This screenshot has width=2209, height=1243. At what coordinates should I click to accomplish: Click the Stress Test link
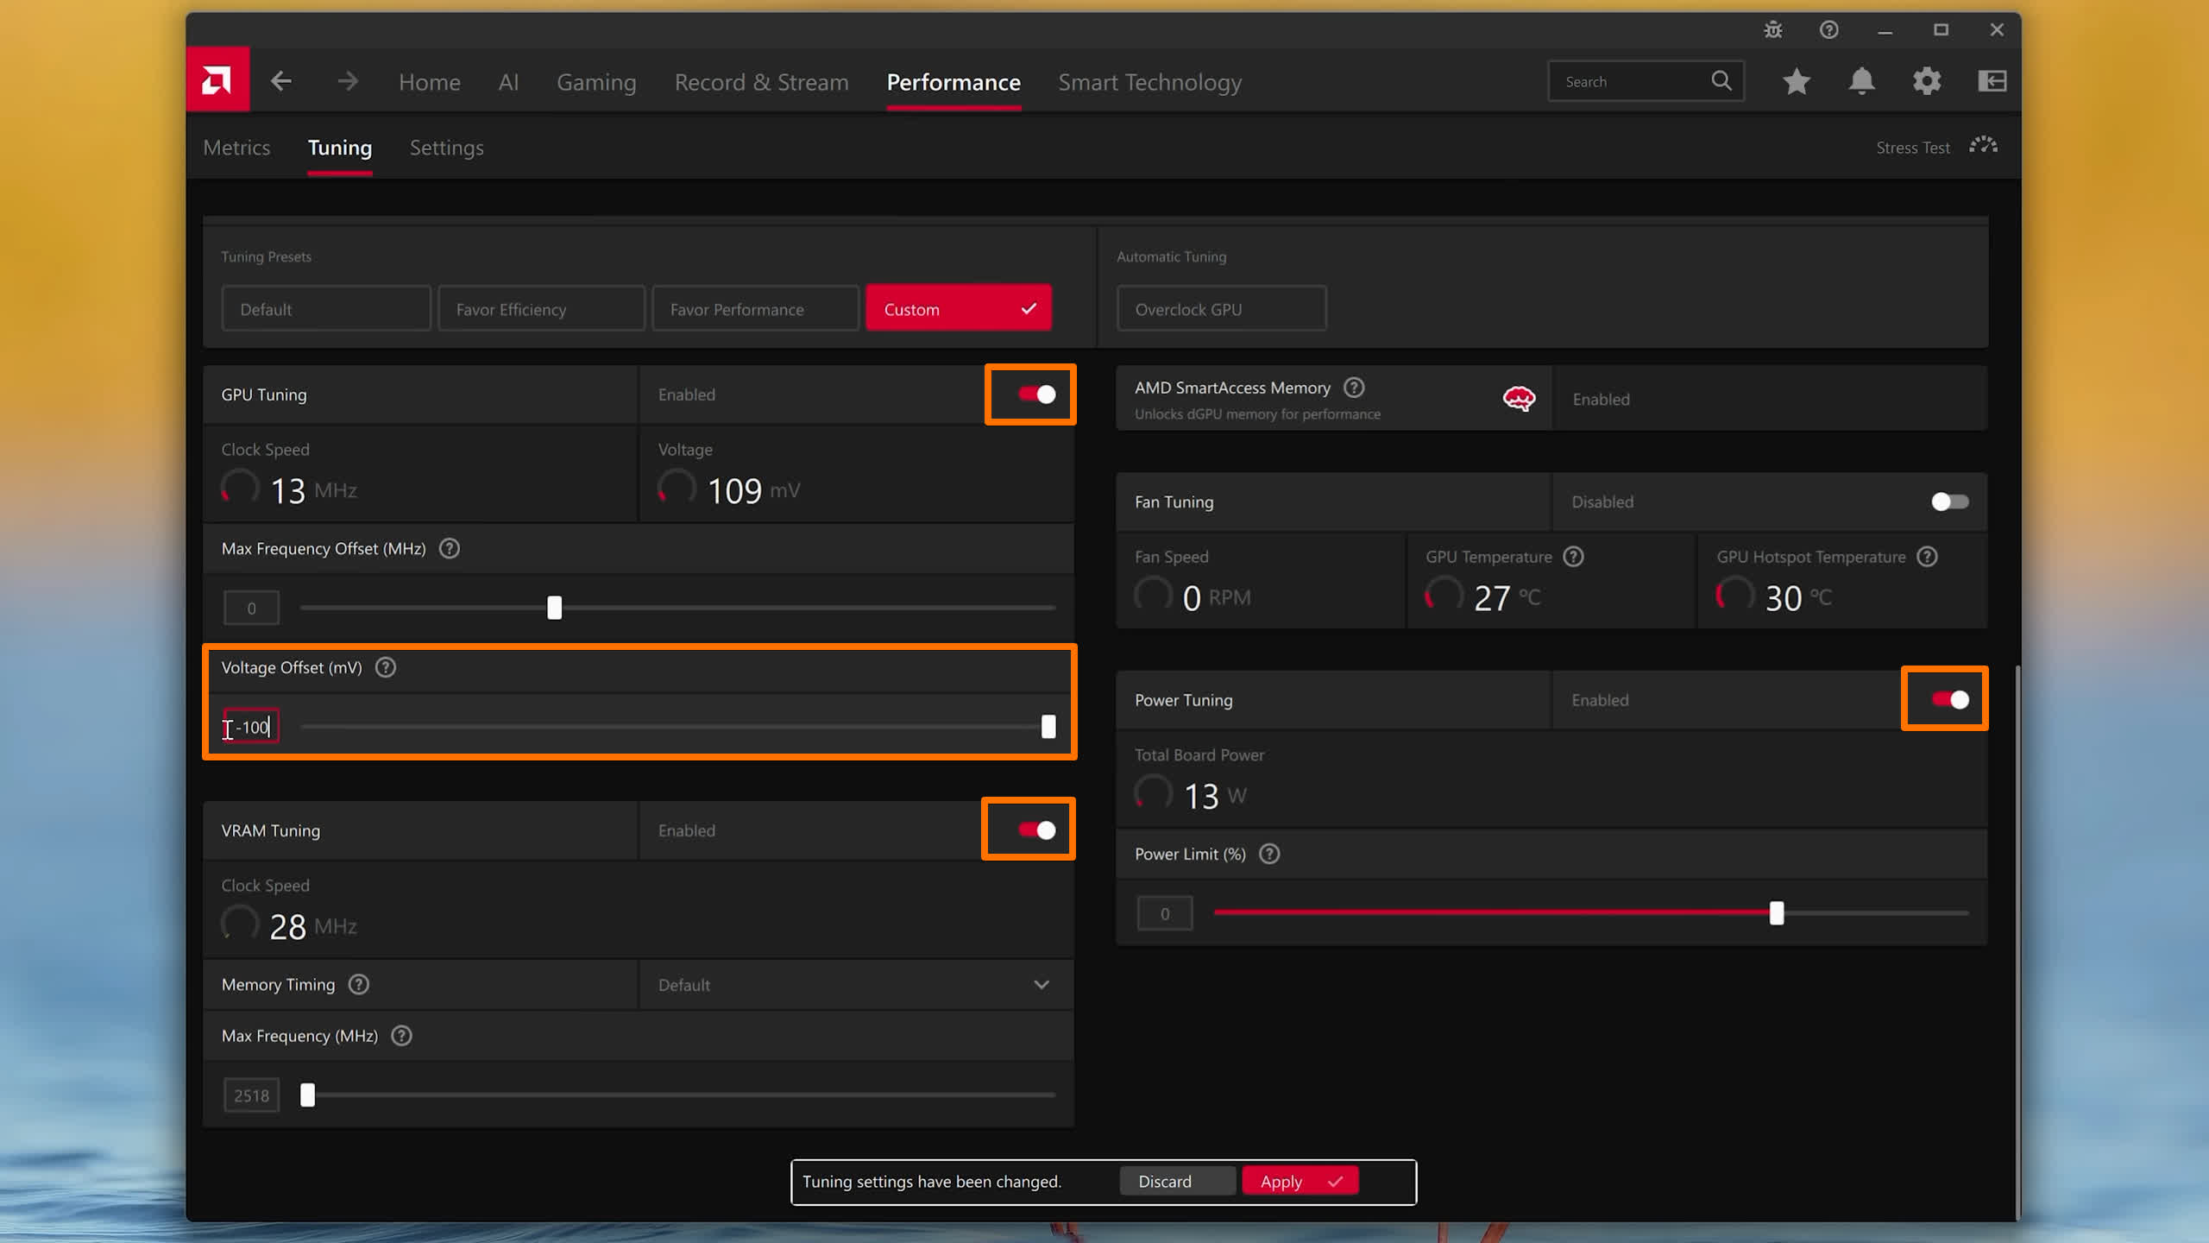[x=1913, y=148]
